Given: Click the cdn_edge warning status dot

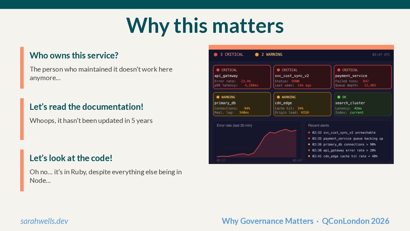Looking at the screenshot, I should [278, 97].
